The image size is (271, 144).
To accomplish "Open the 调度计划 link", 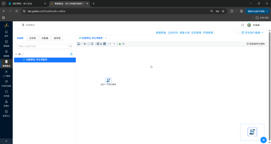I will click(184, 33).
